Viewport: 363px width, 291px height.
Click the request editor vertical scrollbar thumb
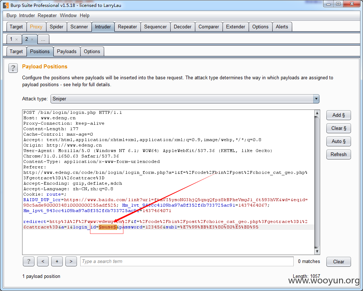pos(317,182)
